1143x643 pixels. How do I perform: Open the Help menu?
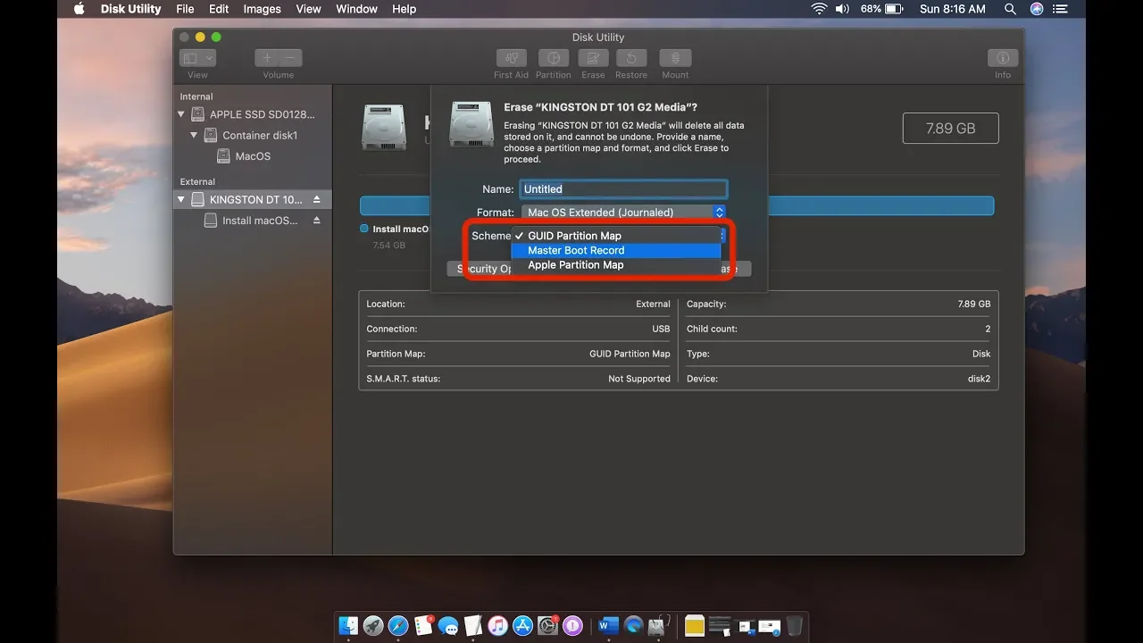405,9
